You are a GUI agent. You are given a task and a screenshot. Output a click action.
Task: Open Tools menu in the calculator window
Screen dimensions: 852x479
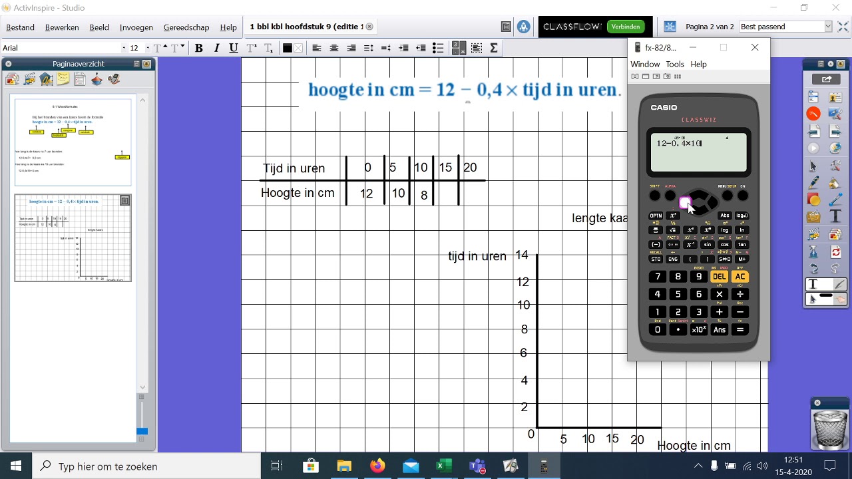tap(675, 64)
